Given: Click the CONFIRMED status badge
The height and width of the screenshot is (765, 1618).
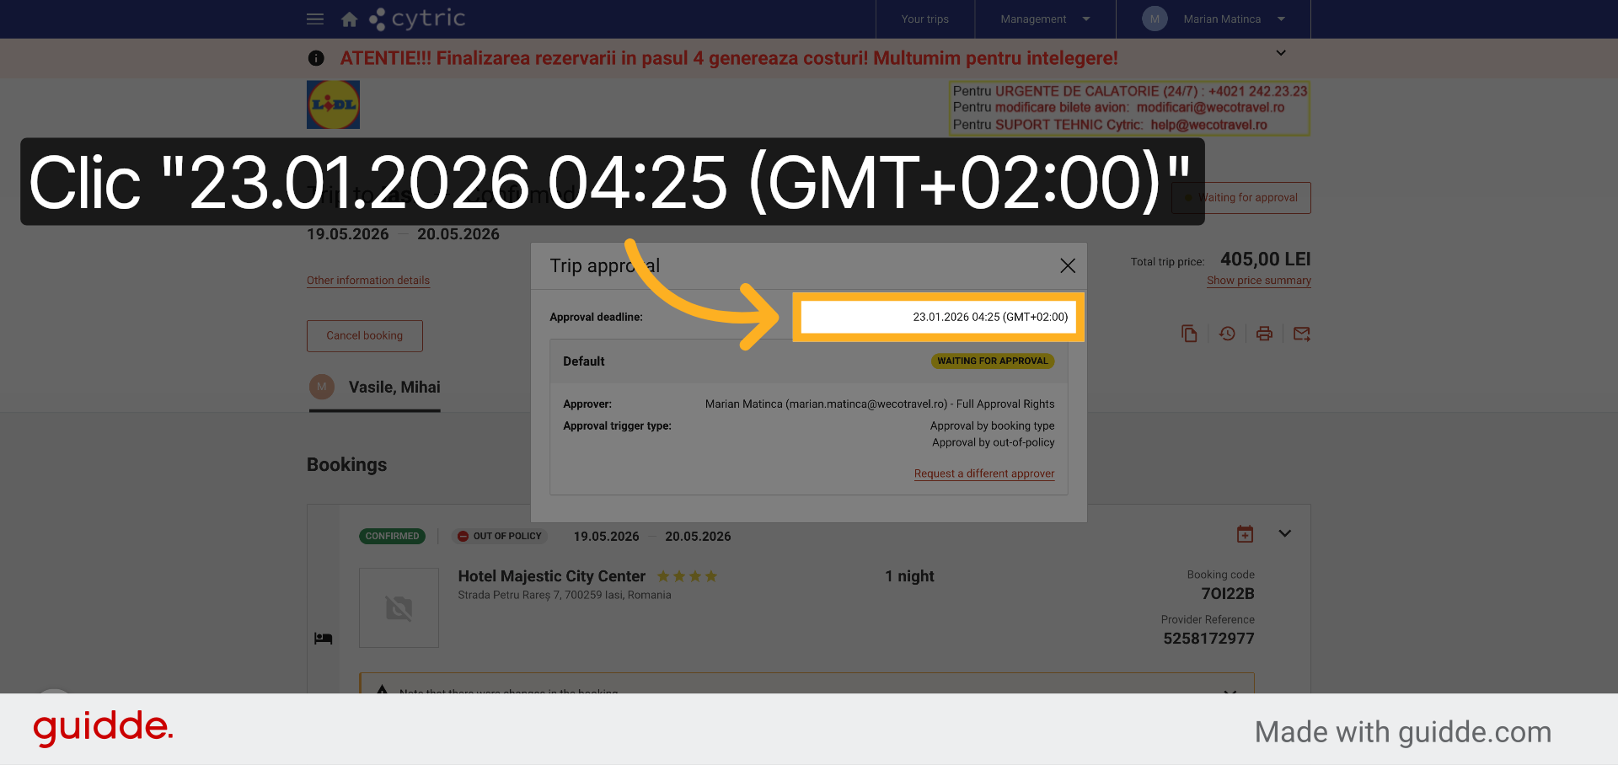Looking at the screenshot, I should pyautogui.click(x=392, y=536).
